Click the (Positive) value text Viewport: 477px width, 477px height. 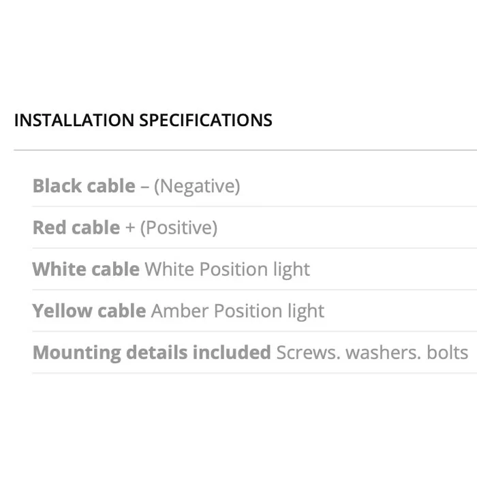point(179,228)
